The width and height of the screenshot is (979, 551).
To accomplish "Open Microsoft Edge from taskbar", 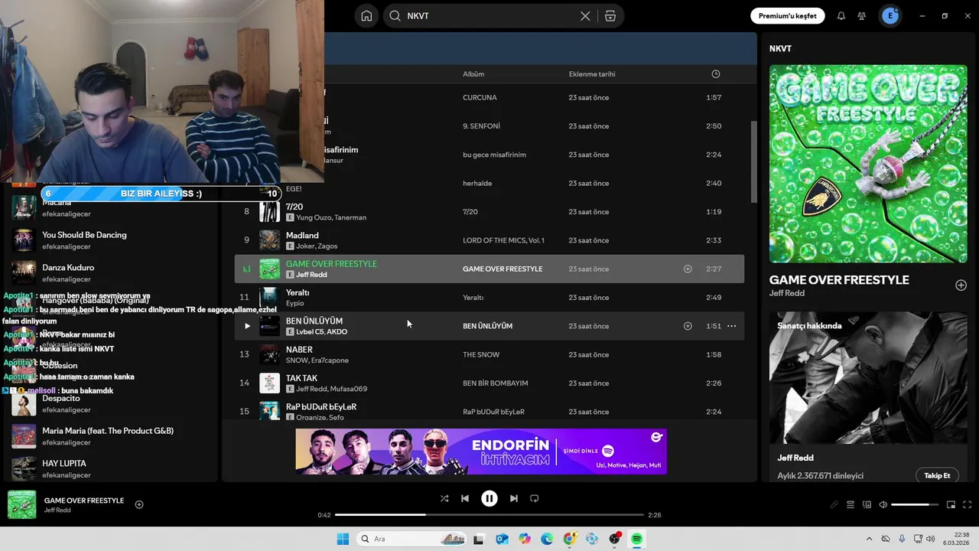I will [547, 540].
